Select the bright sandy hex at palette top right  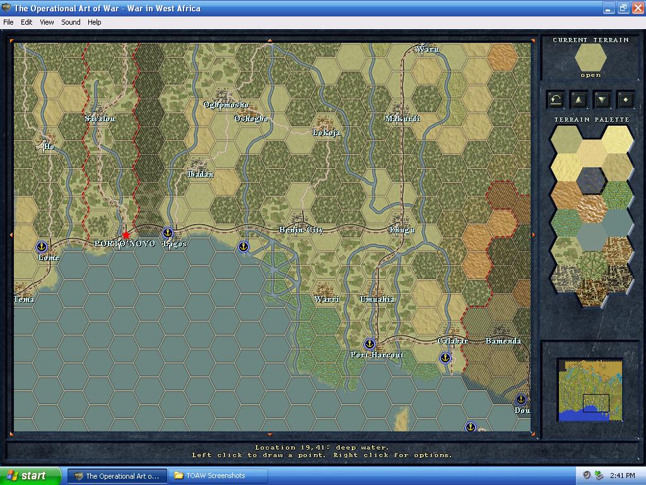pyautogui.click(x=617, y=140)
